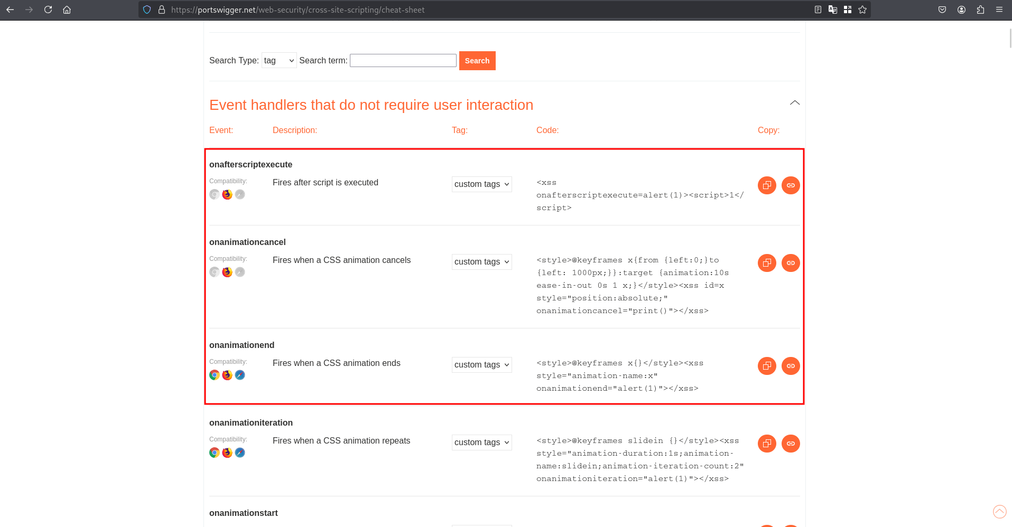View site security padlock details
The width and height of the screenshot is (1012, 527).
pos(162,10)
